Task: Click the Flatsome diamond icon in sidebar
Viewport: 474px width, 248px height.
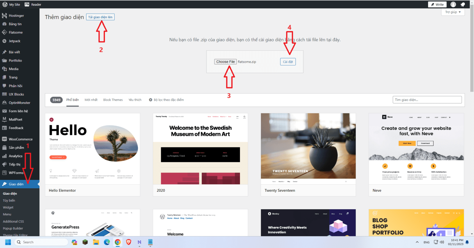Action: click(x=4, y=33)
